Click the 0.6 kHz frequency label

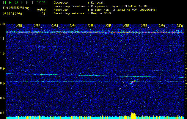point(2,113)
